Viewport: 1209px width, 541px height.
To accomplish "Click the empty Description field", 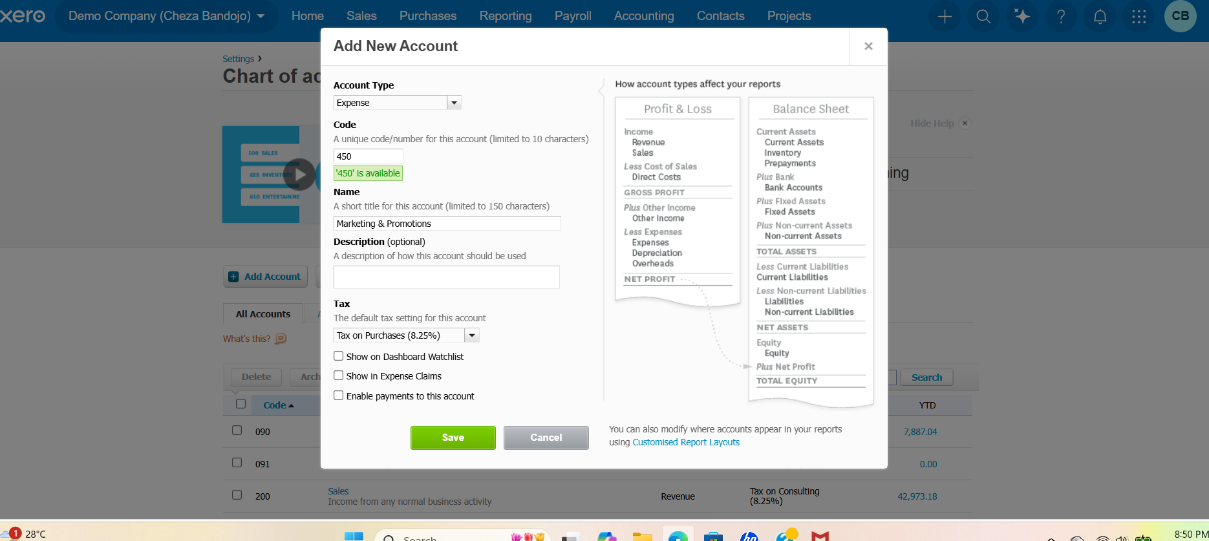I will [446, 277].
